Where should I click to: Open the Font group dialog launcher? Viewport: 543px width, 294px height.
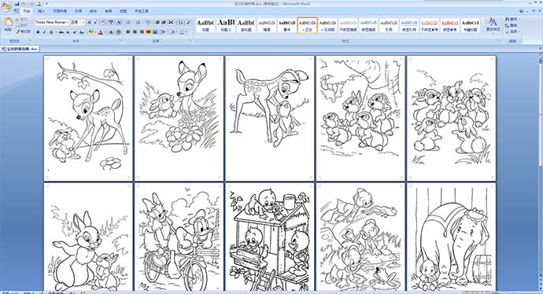coord(120,40)
